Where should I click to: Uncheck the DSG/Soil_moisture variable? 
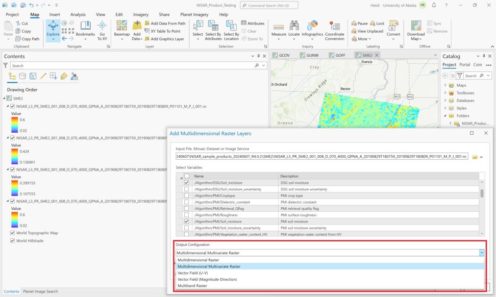click(x=187, y=183)
